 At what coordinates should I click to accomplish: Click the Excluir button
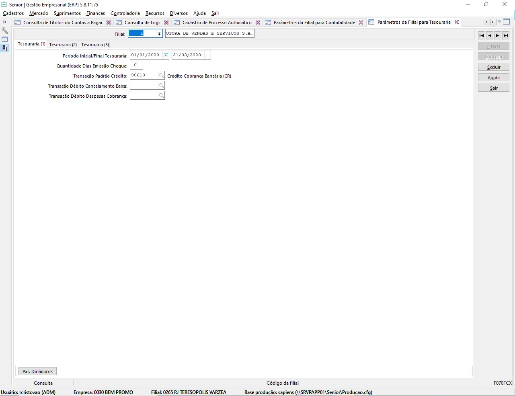[493, 67]
